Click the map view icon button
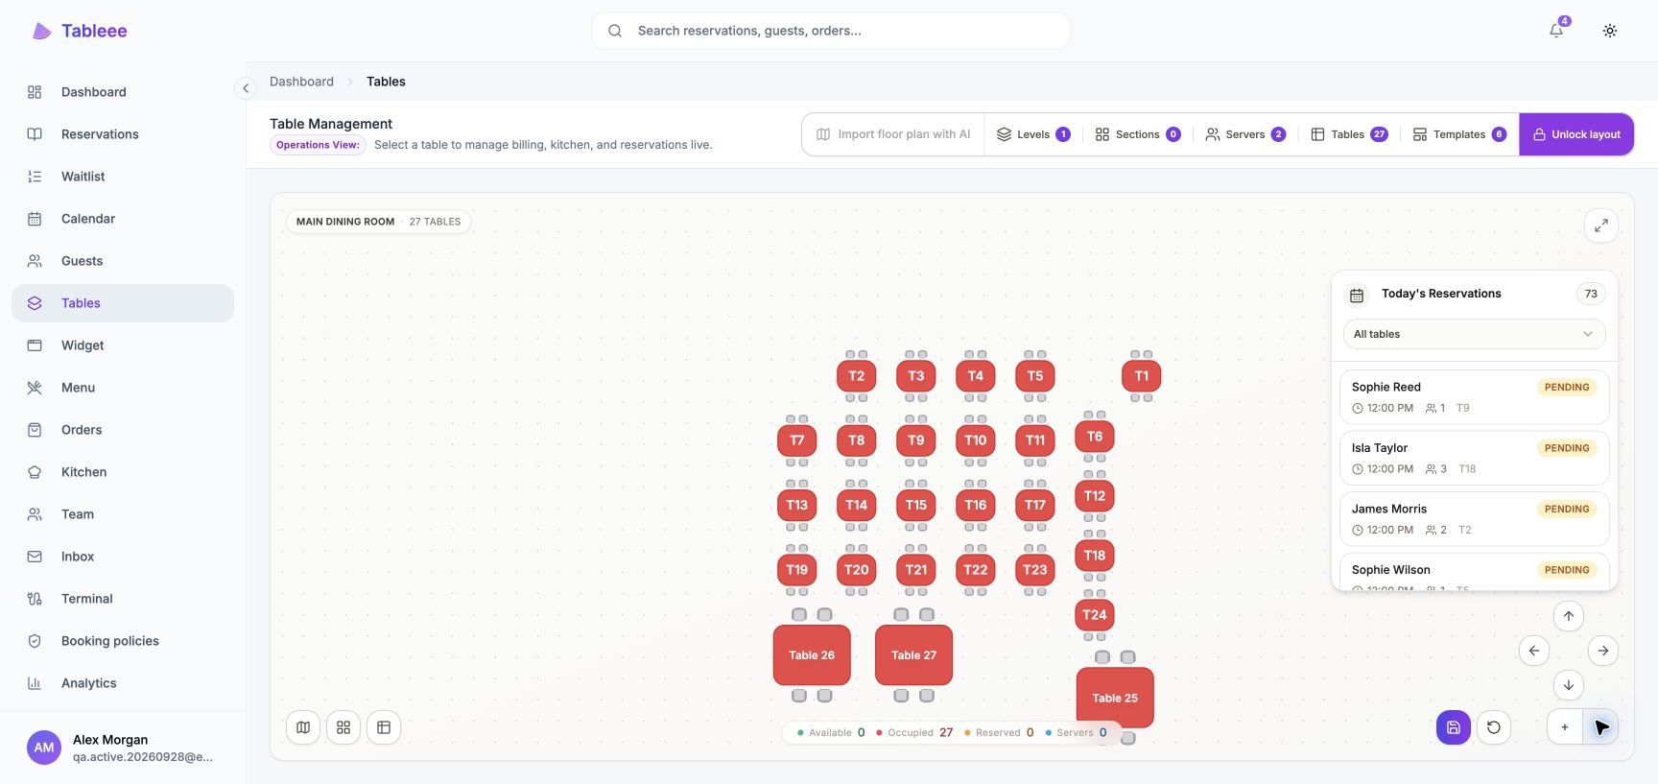 coord(303,727)
